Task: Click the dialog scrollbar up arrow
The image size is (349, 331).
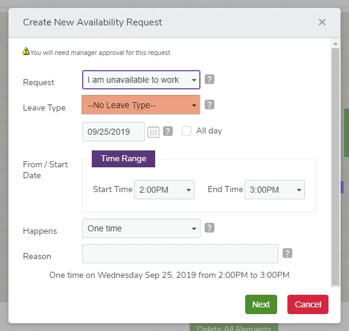Action: click(x=336, y=43)
